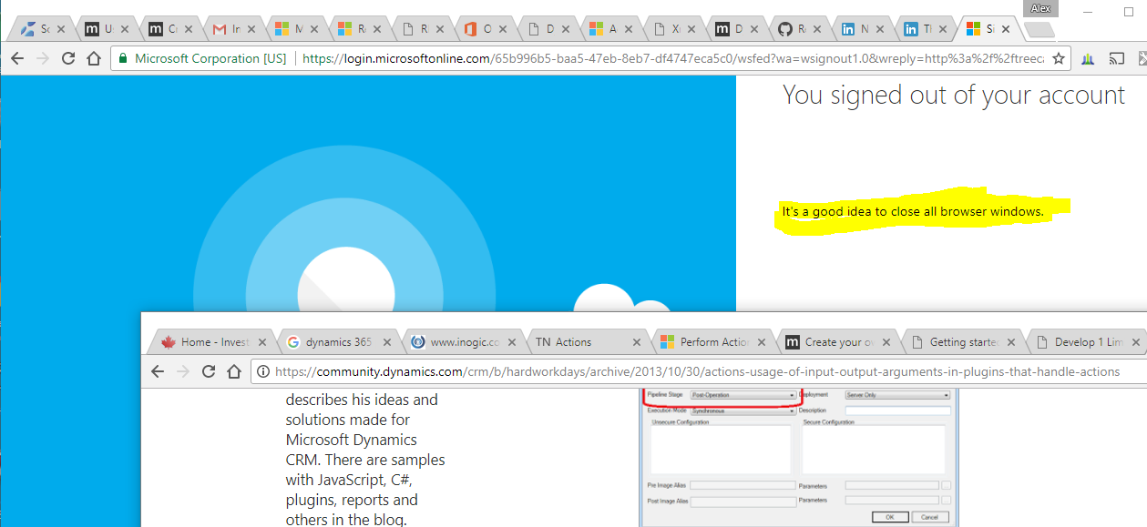
Task: Open the plugin step dialog screenshot in the blog
Action: 798,458
